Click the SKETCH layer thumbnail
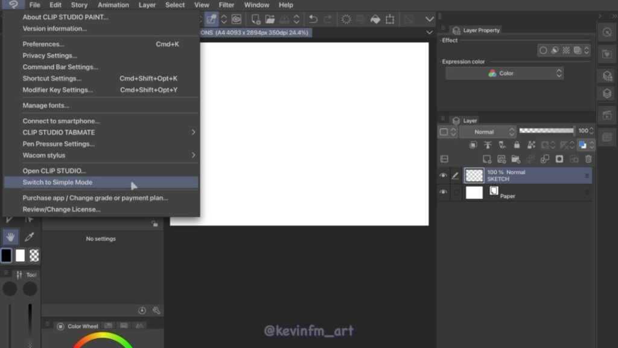Screen dimensions: 618x348 [475, 176]
